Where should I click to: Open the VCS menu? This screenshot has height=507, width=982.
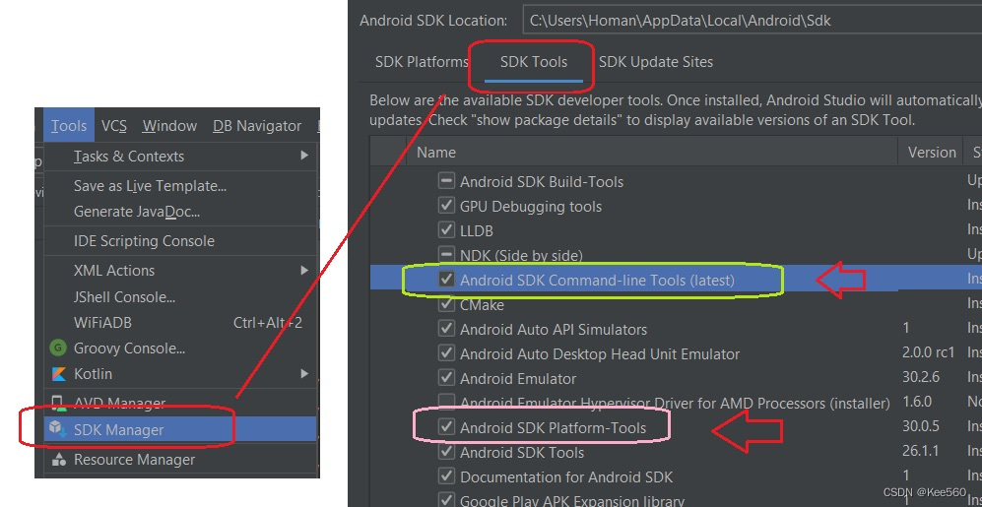114,126
